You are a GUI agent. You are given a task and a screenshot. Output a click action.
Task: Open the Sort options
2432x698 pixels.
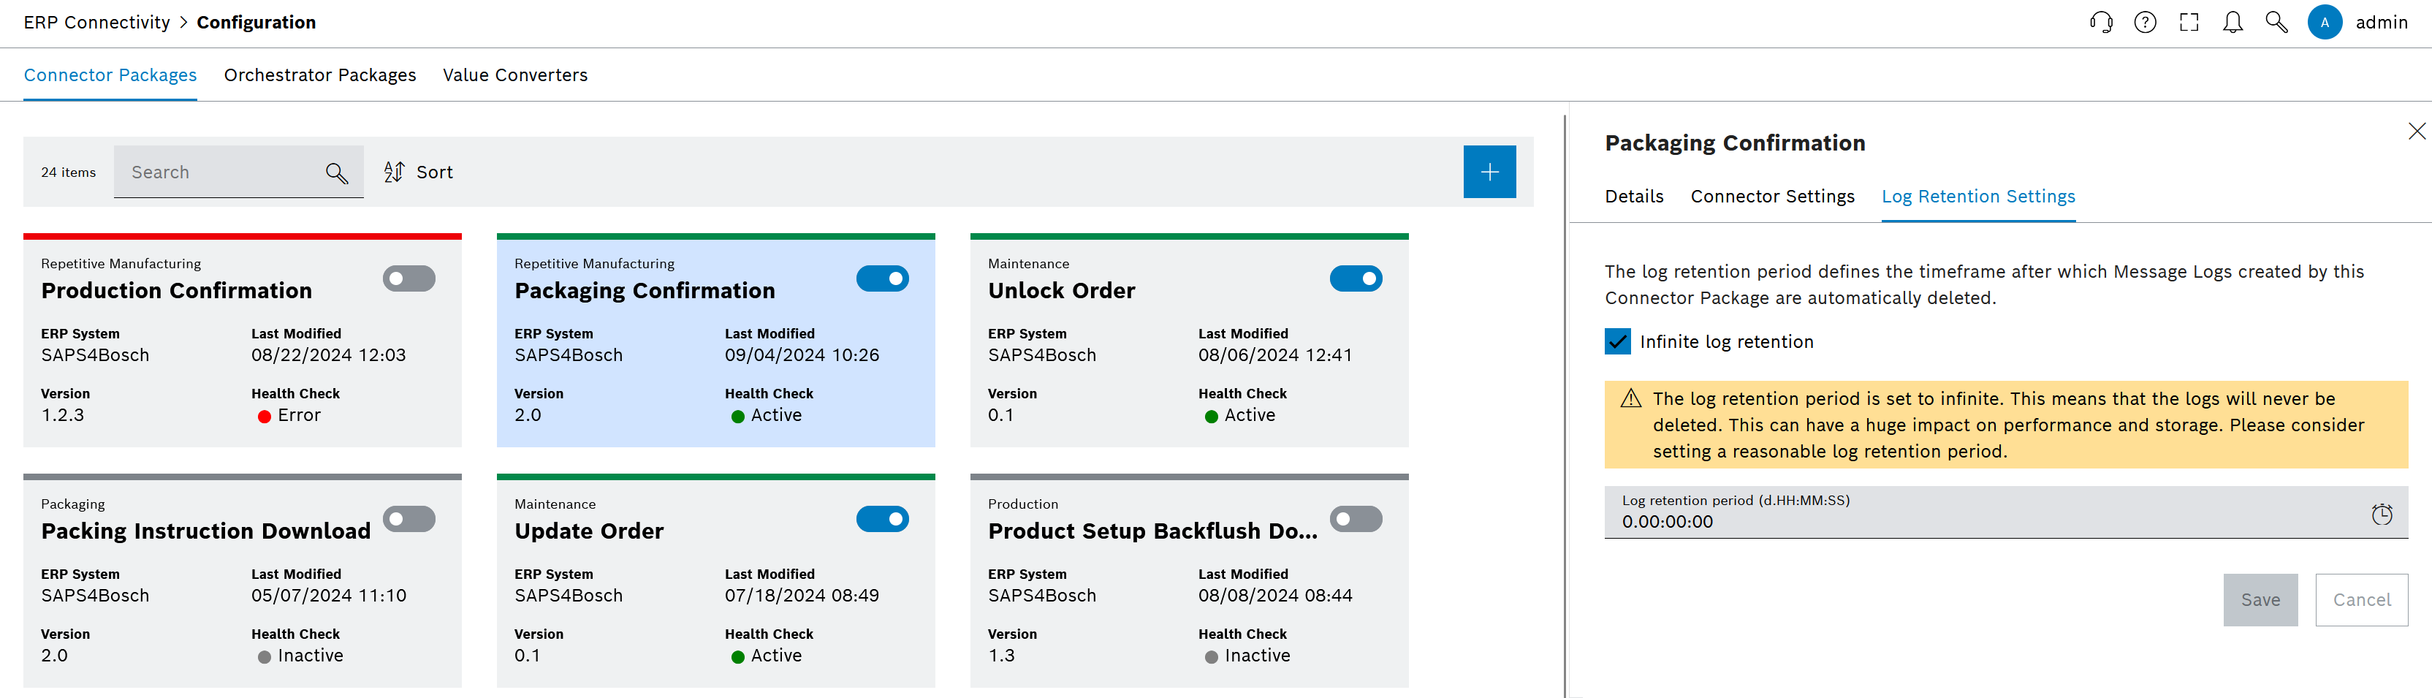418,172
